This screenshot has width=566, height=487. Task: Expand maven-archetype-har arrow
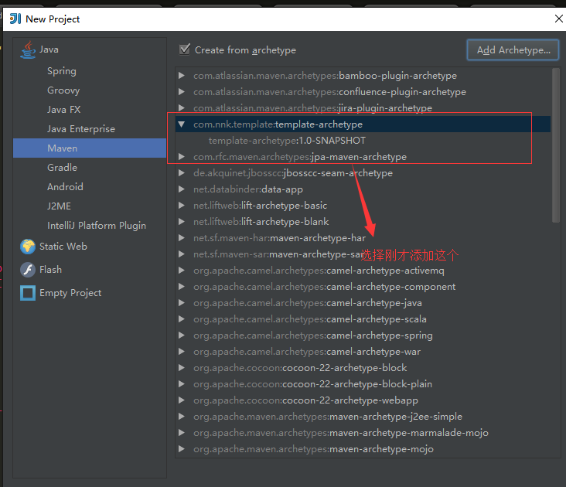click(x=182, y=238)
